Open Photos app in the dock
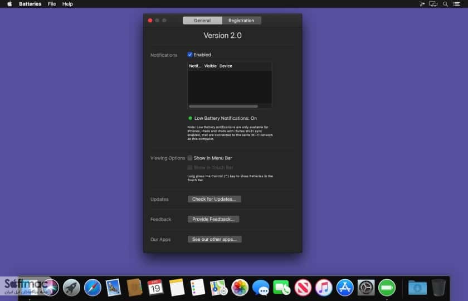 tap(240, 288)
